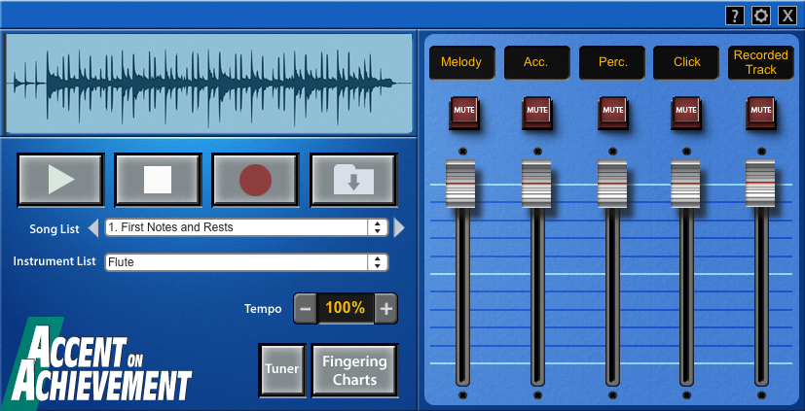This screenshot has width=805, height=411.
Task: Decrease tempo with the minus button
Action: pyautogui.click(x=305, y=309)
